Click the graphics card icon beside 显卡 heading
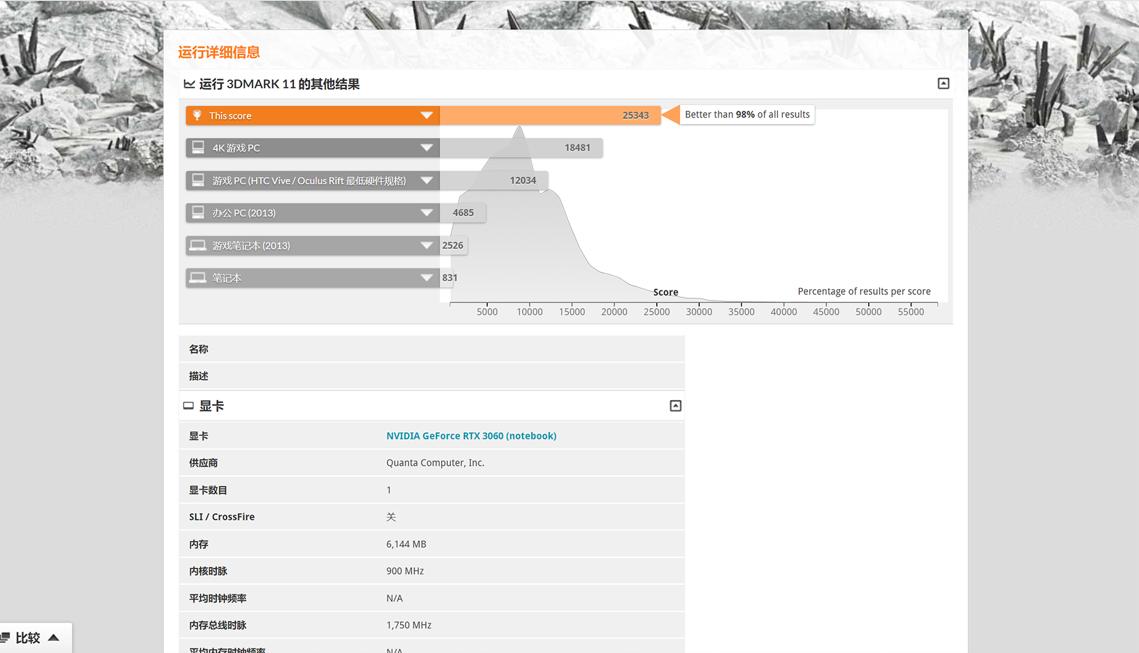This screenshot has width=1139, height=653. 189,406
